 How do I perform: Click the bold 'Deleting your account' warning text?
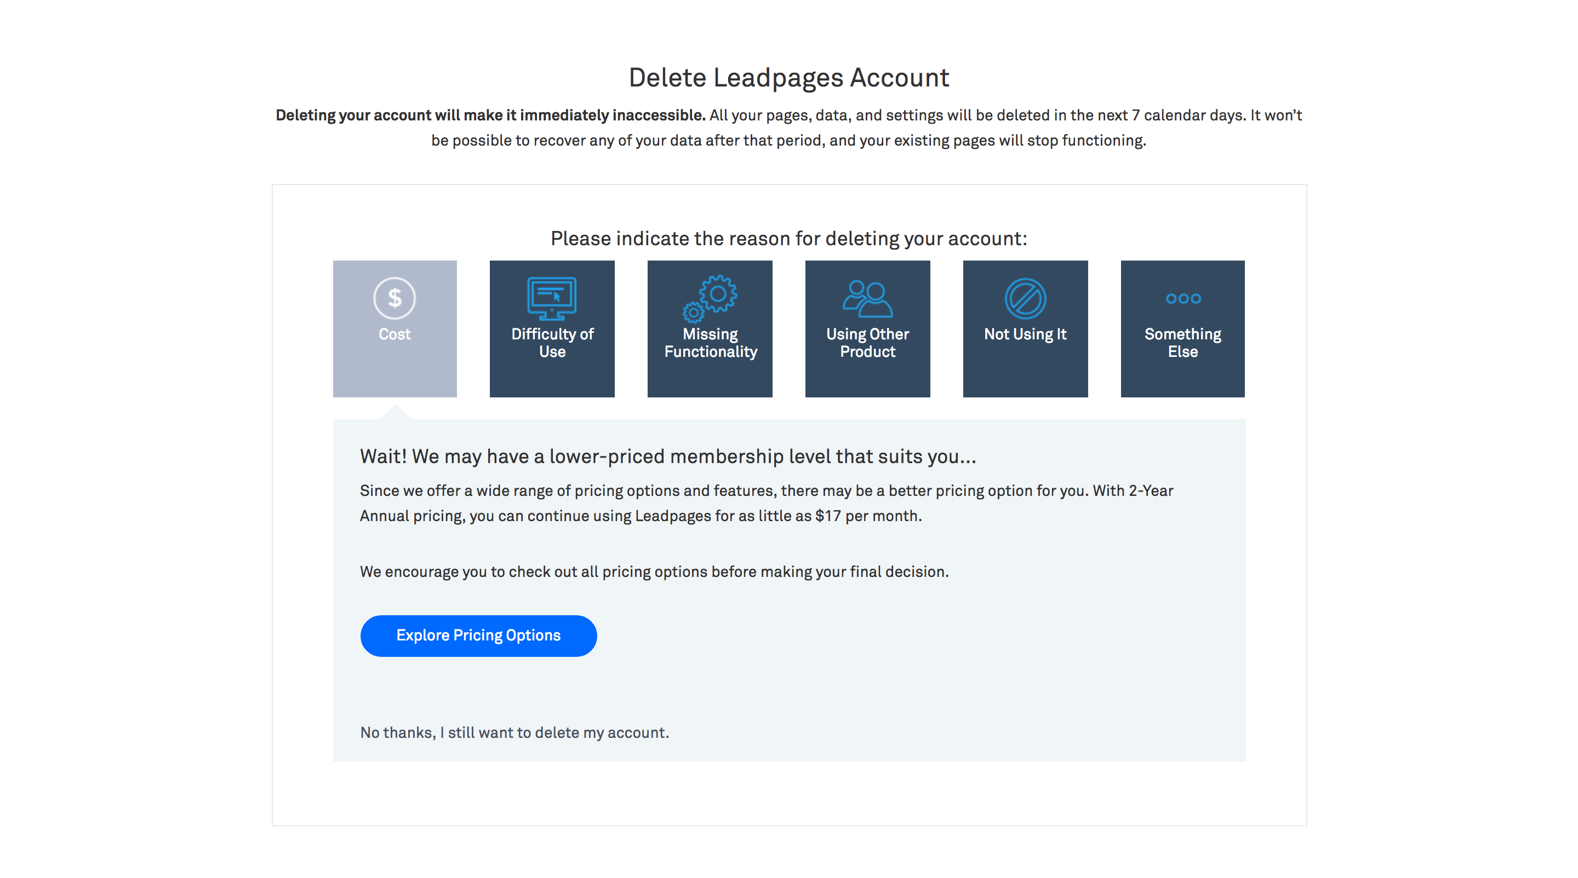point(490,115)
